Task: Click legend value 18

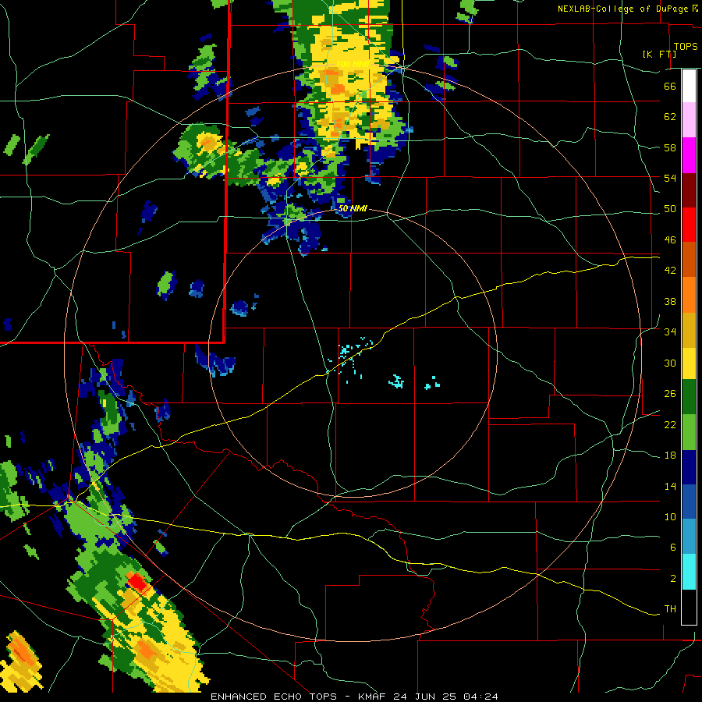Action: [x=670, y=455]
